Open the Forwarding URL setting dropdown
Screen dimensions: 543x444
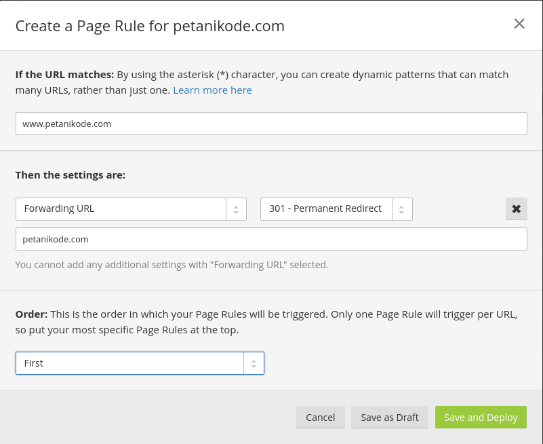[x=121, y=209]
